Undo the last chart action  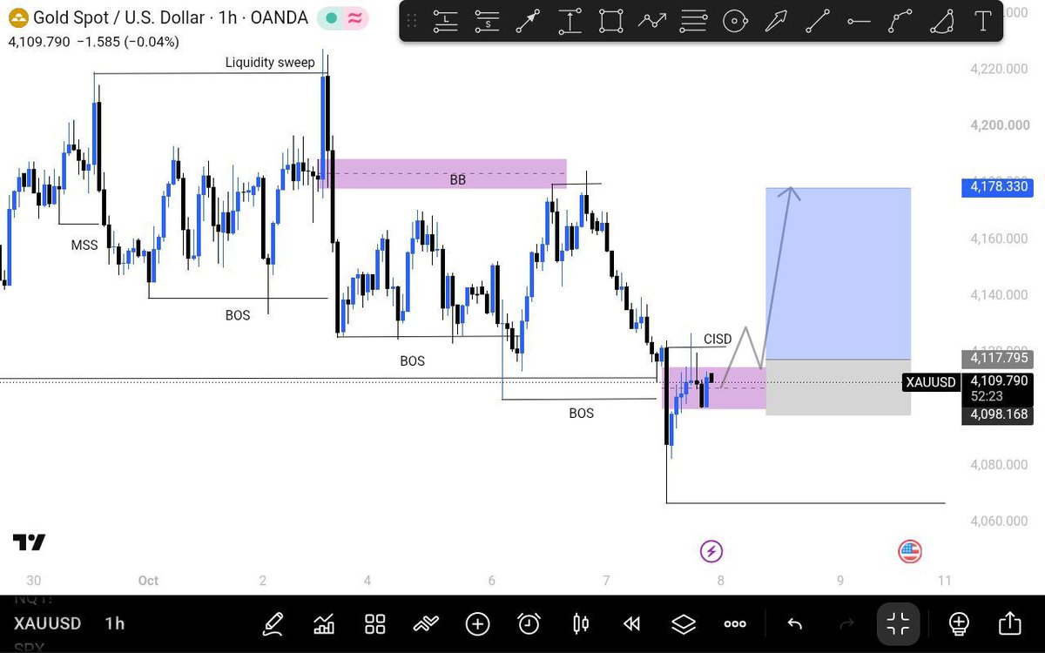794,623
